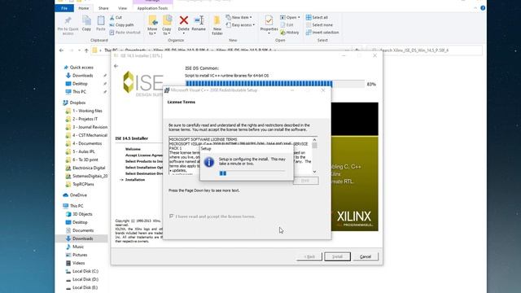Open '2 - Projetos IT' folder
Image resolution: width=521 pixels, height=293 pixels.
(85, 119)
